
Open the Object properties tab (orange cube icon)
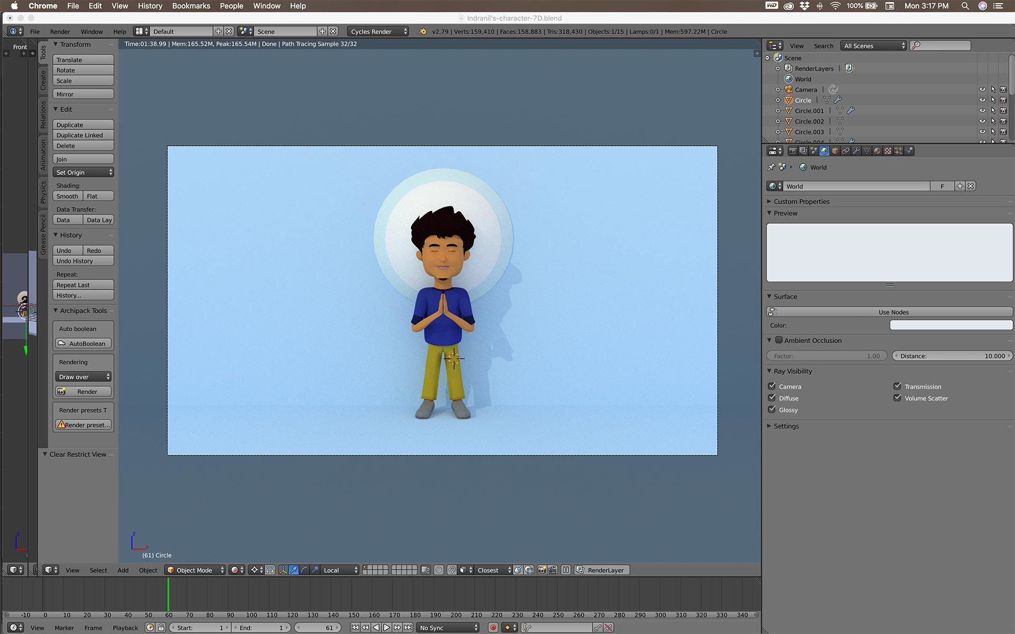point(835,151)
